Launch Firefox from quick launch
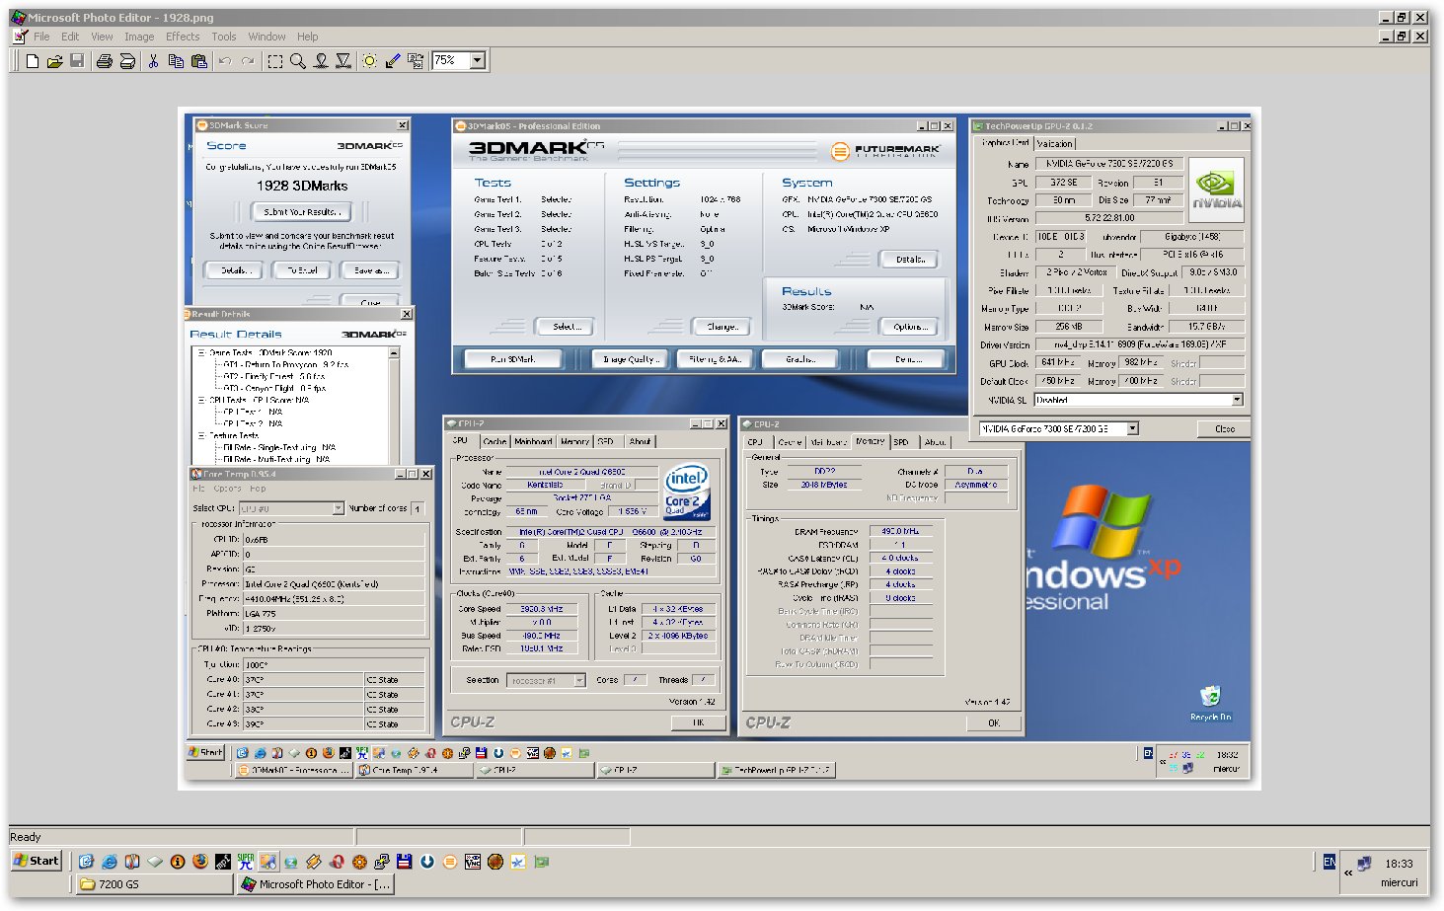Image resolution: width=1444 pixels, height=911 pixels. tap(199, 862)
